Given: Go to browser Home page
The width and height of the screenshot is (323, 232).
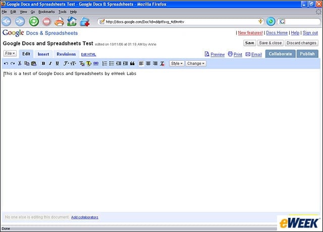Looking at the screenshot, I should (x=72, y=21).
